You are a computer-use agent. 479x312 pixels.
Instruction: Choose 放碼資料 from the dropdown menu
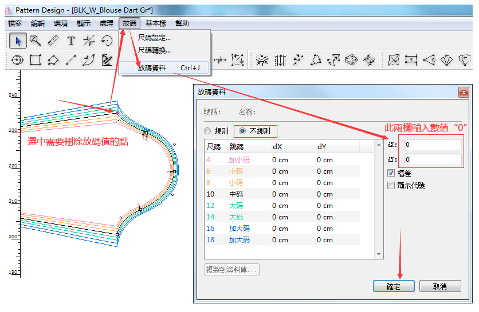(152, 68)
